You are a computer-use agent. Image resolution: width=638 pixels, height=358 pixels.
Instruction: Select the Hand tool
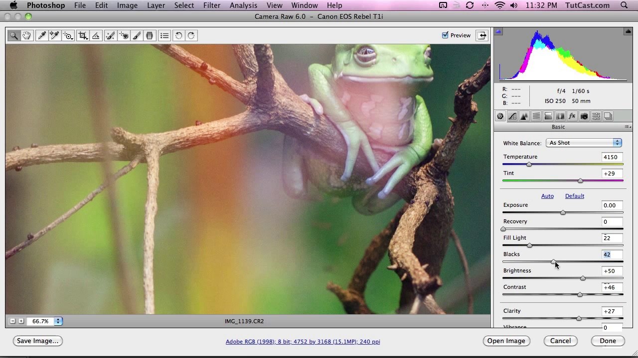click(x=26, y=35)
